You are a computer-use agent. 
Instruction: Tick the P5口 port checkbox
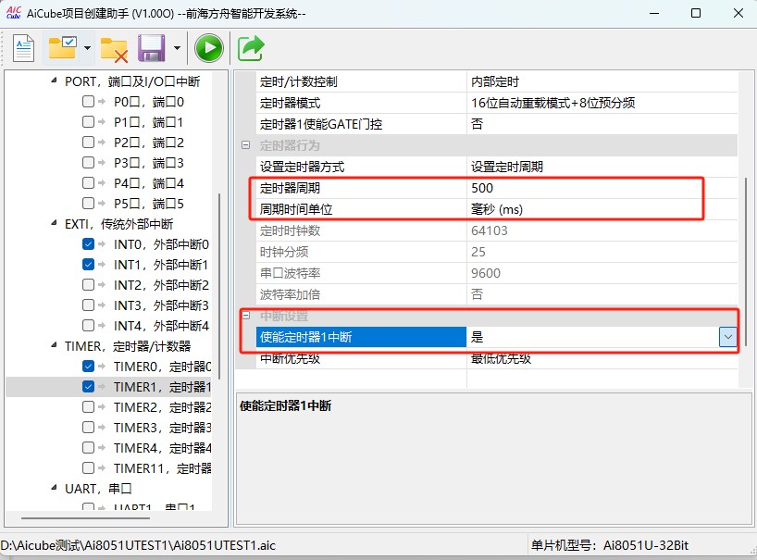point(88,204)
